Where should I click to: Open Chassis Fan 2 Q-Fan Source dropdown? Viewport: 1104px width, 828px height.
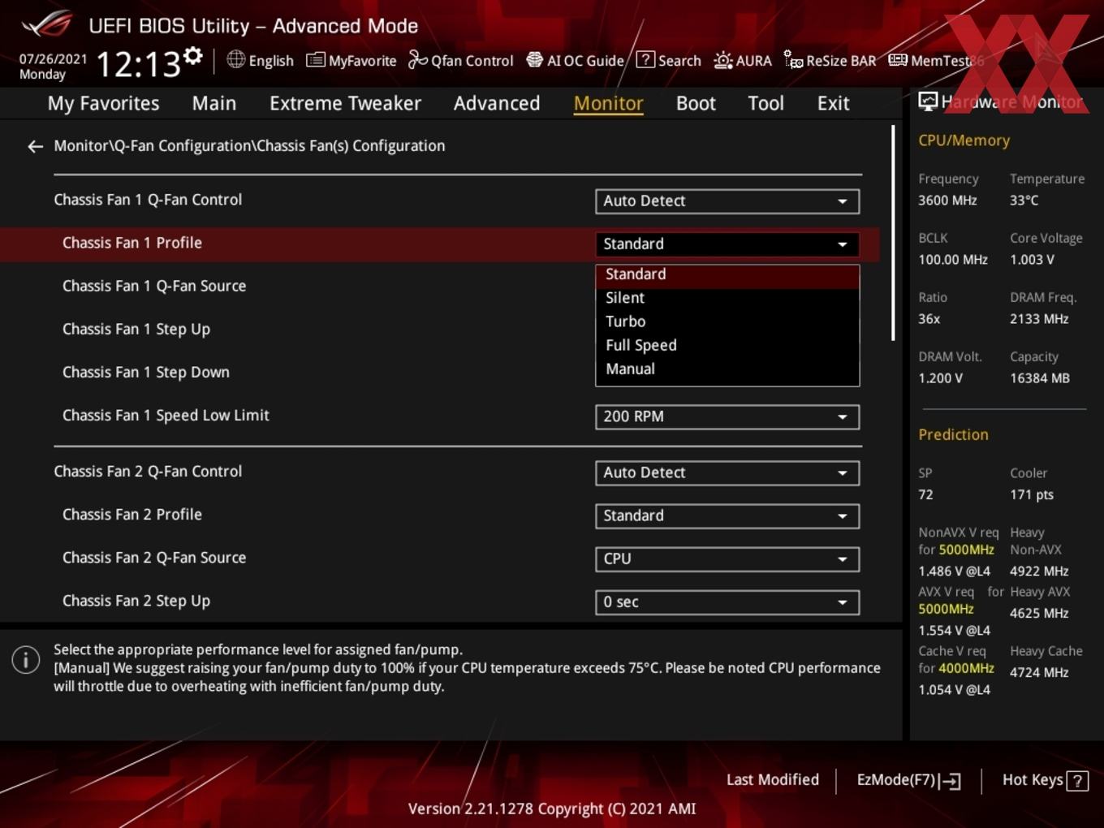point(727,558)
